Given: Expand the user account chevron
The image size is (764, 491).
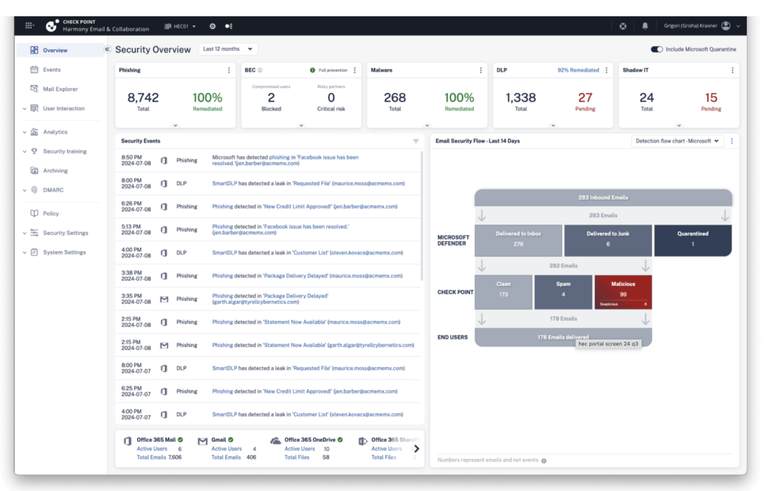Looking at the screenshot, I should 738,26.
